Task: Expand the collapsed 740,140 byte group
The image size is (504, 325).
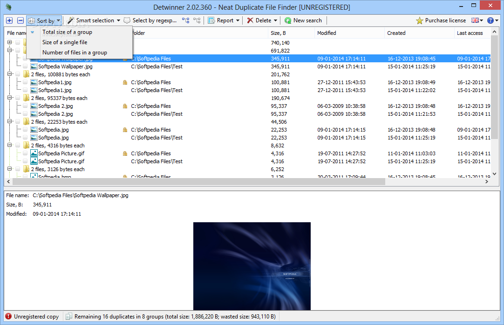Action: point(10,42)
